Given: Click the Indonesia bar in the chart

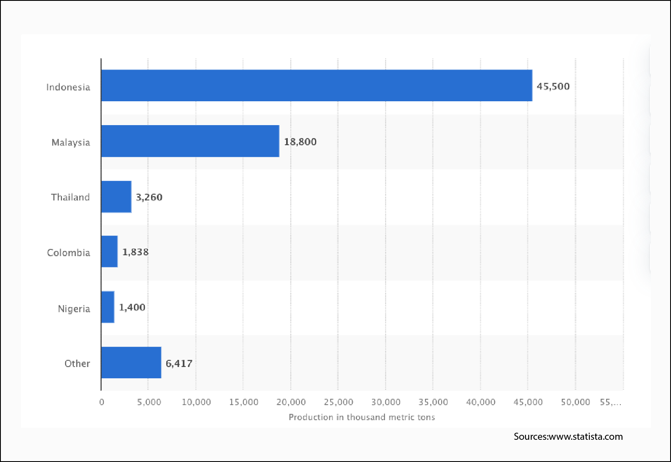Looking at the screenshot, I should coord(316,85).
